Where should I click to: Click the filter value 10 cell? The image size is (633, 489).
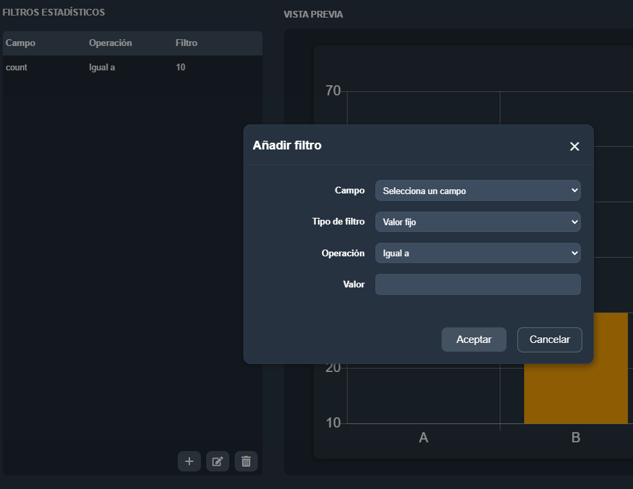pyautogui.click(x=181, y=68)
